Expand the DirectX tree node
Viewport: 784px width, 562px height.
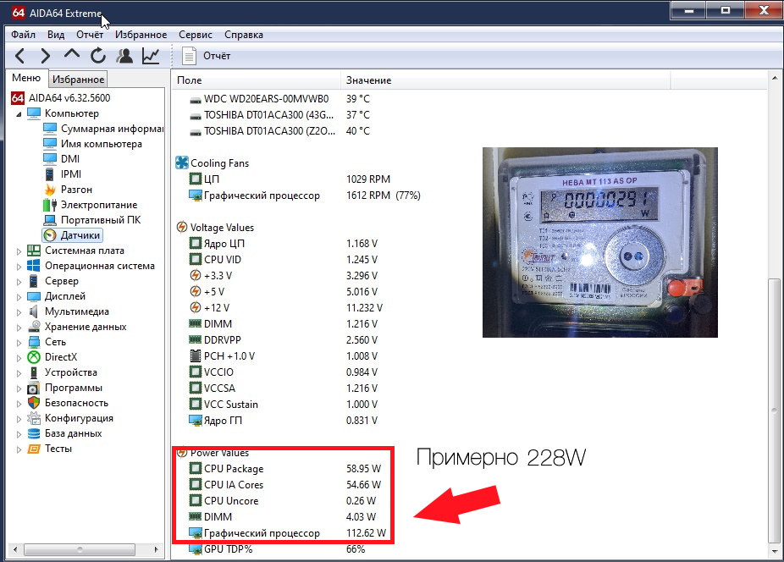click(19, 358)
